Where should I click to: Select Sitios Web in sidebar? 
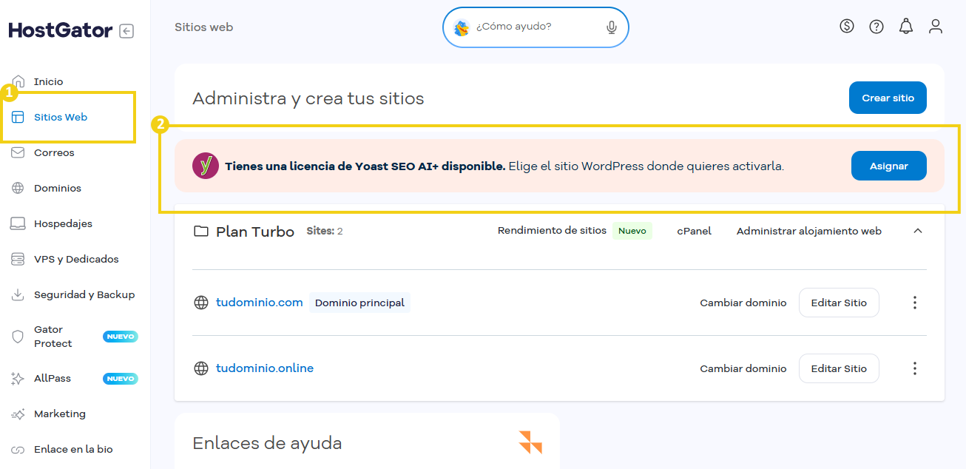click(x=61, y=117)
